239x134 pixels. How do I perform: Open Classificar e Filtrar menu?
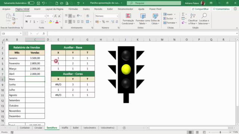point(193,19)
